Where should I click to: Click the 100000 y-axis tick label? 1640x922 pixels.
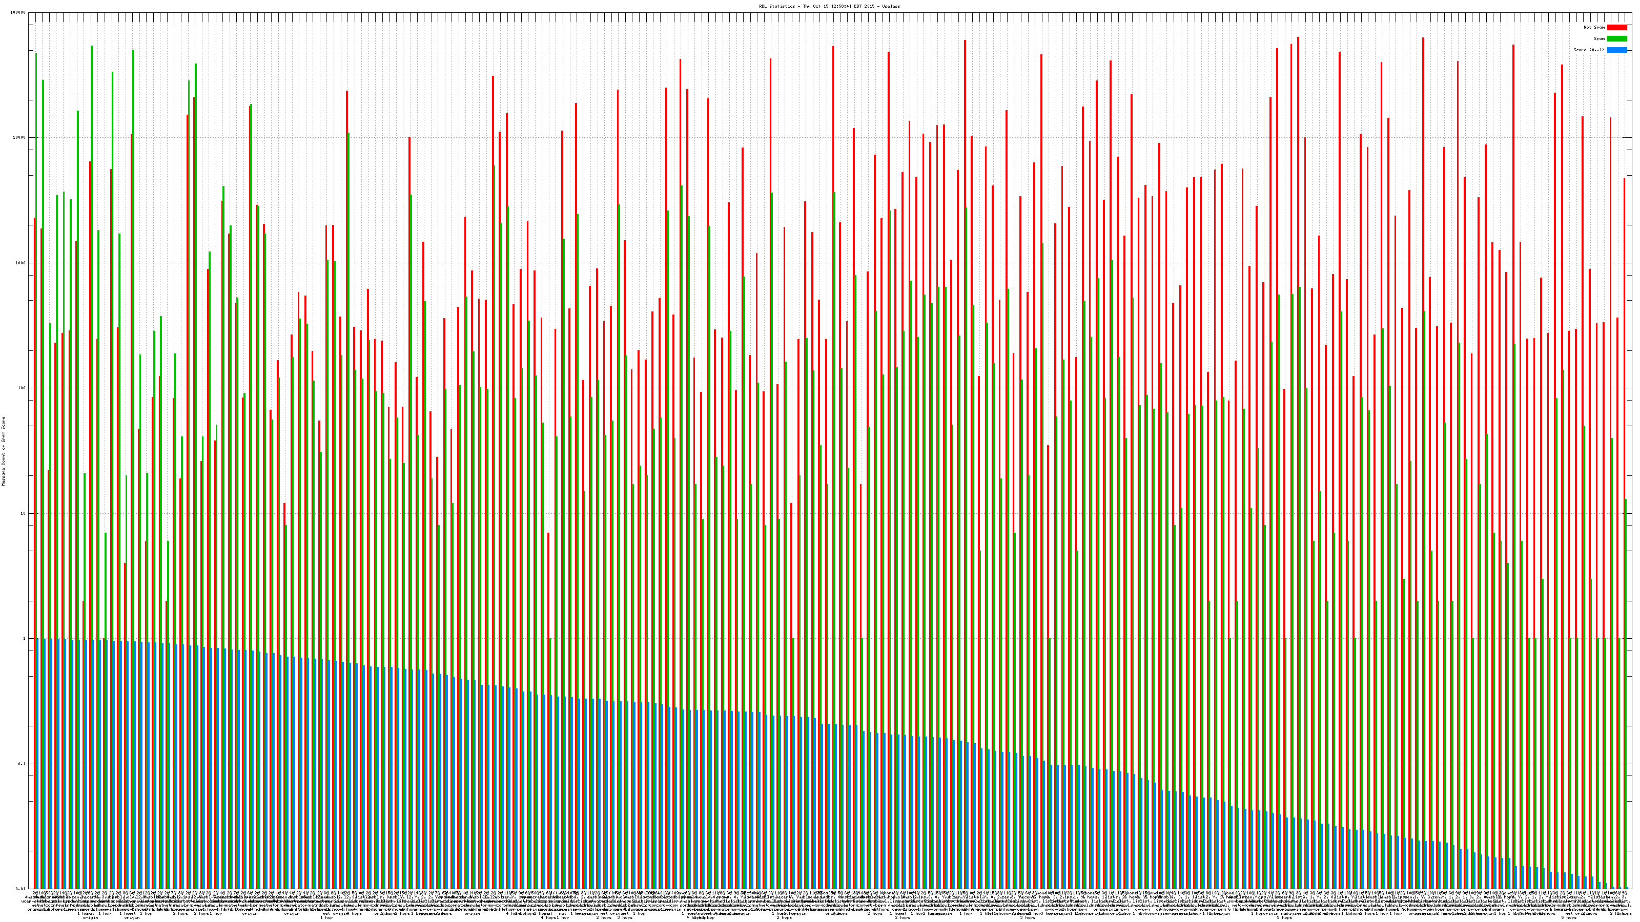pos(18,13)
